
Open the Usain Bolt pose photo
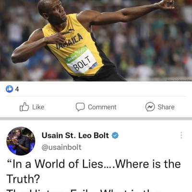(96, 40)
